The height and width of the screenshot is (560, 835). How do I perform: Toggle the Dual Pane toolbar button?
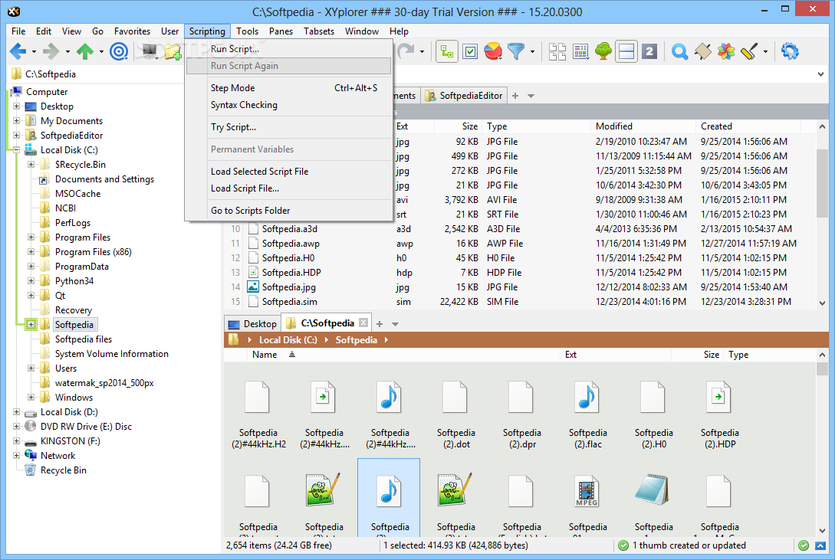[626, 51]
